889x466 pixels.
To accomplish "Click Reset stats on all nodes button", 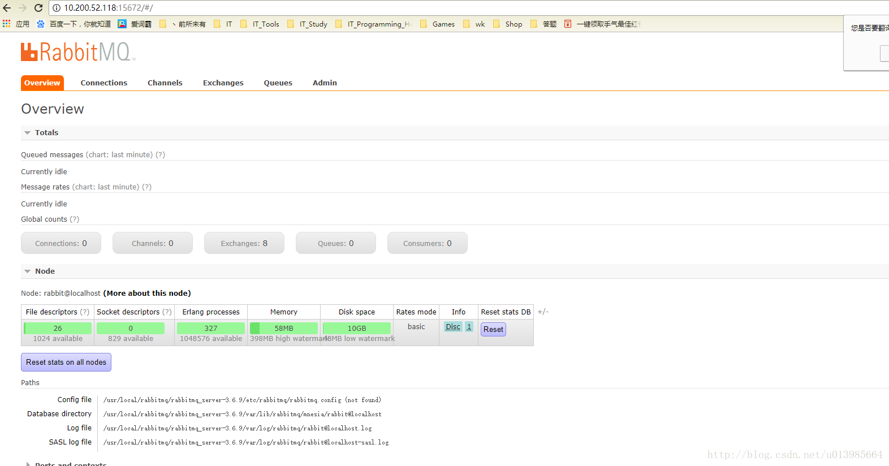I will click(66, 362).
